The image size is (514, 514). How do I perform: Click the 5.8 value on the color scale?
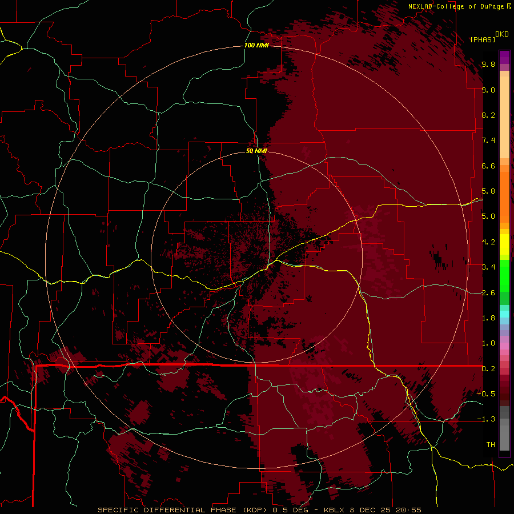click(488, 191)
